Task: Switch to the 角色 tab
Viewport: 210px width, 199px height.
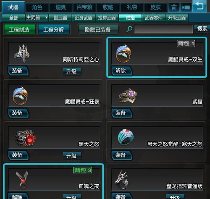Action: (37, 7)
